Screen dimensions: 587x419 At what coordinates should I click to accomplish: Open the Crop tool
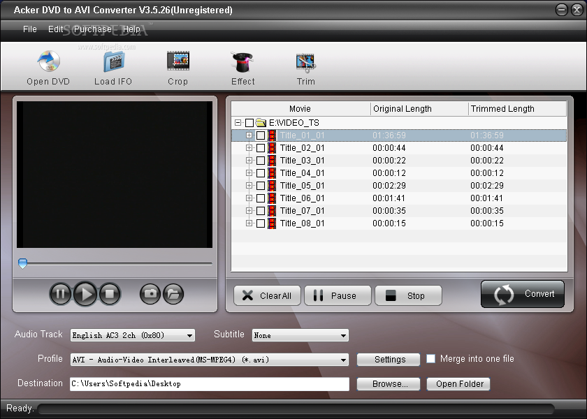coord(178,61)
